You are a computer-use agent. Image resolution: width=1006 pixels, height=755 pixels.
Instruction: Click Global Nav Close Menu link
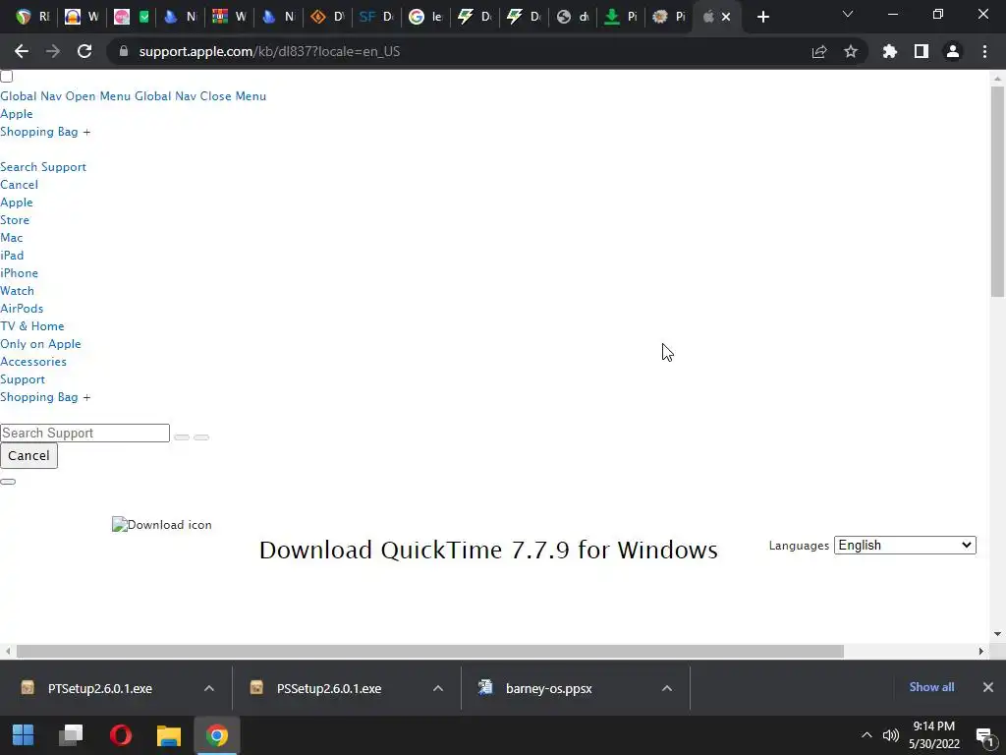click(x=200, y=96)
